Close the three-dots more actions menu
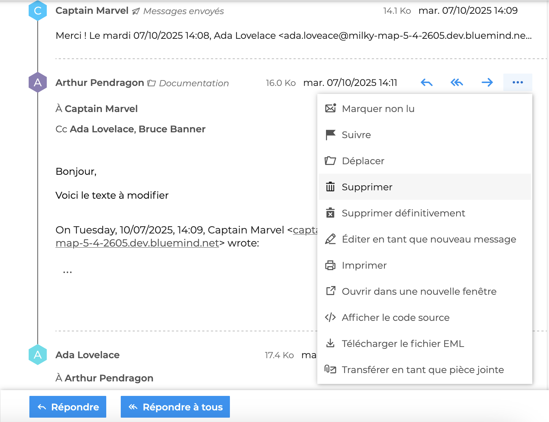Image resolution: width=549 pixels, height=422 pixels. 517,83
